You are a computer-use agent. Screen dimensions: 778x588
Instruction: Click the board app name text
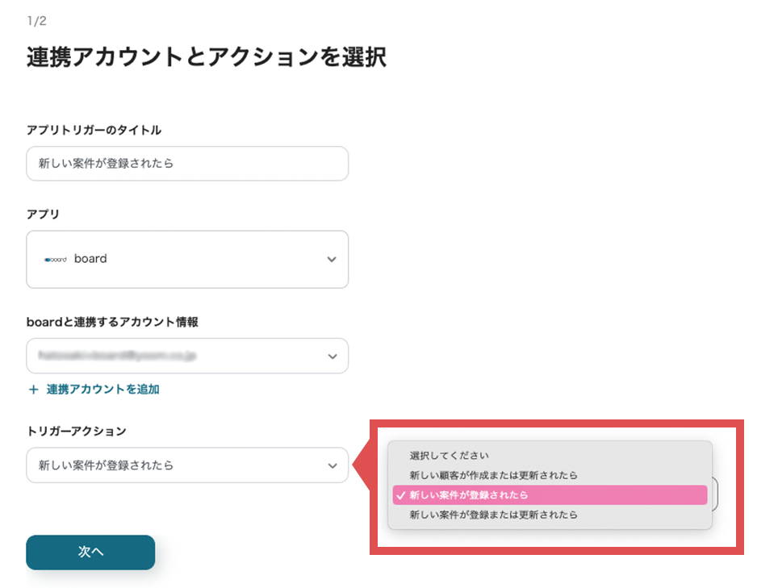point(90,259)
